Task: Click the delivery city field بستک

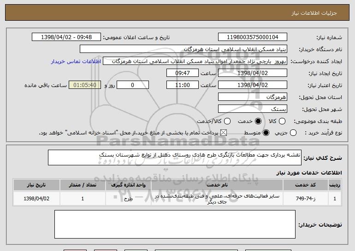Action: (x=253, y=109)
